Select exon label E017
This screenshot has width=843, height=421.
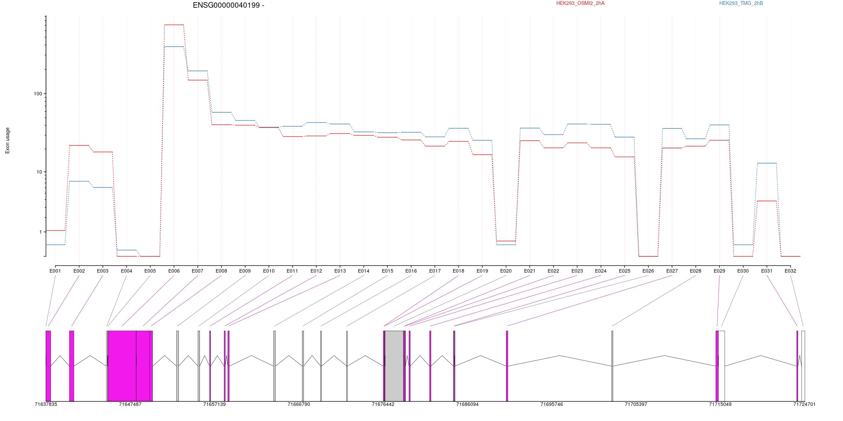click(x=435, y=271)
